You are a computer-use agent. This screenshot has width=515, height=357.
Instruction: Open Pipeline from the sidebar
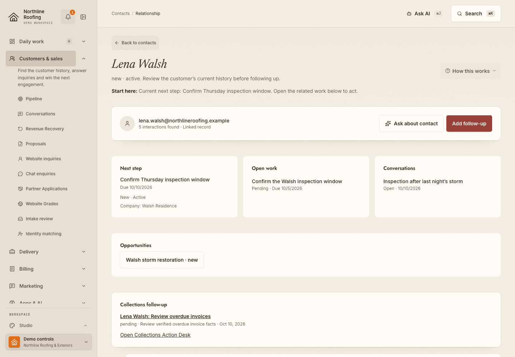(34, 99)
